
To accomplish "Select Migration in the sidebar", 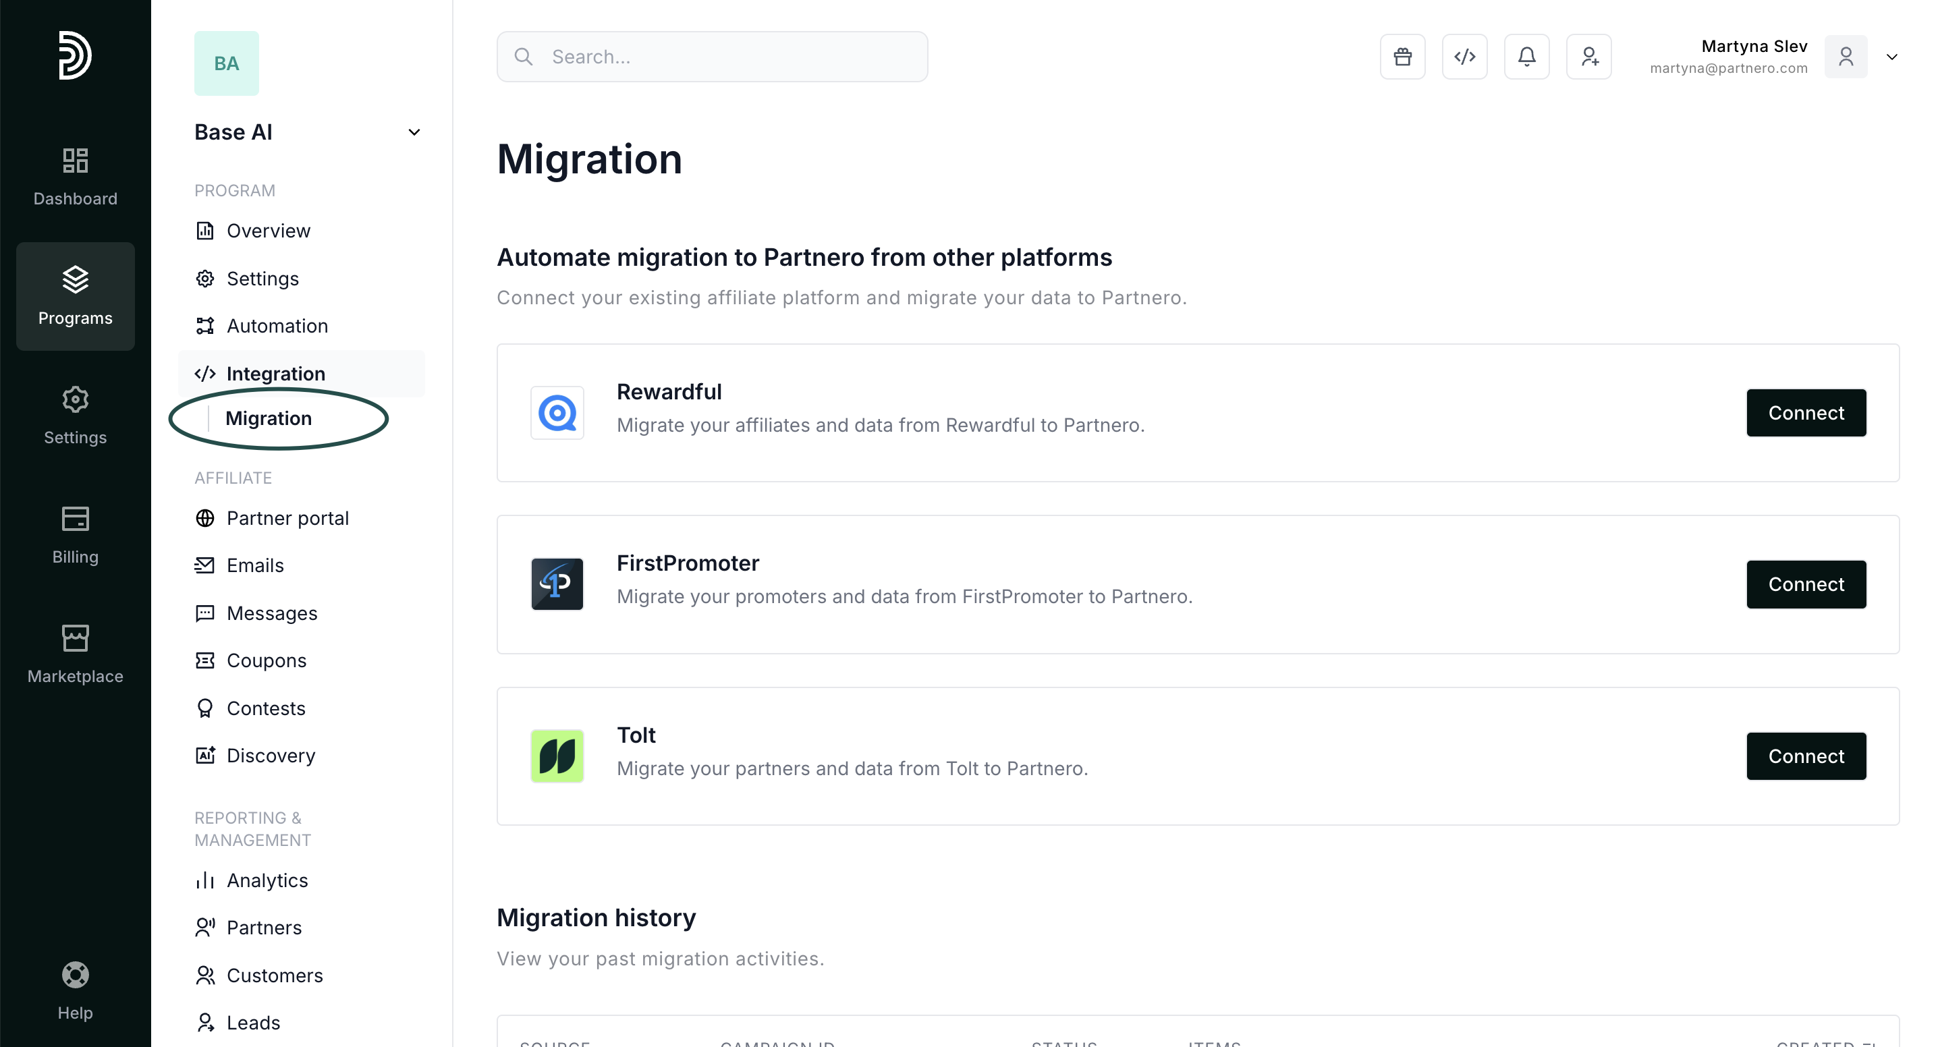I will pyautogui.click(x=269, y=418).
